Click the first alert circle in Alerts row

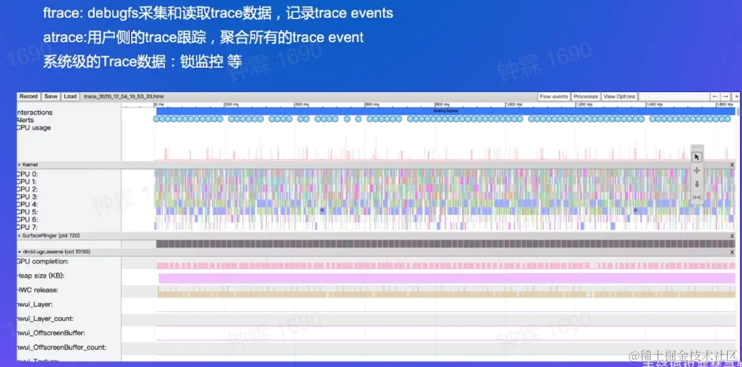coord(156,119)
